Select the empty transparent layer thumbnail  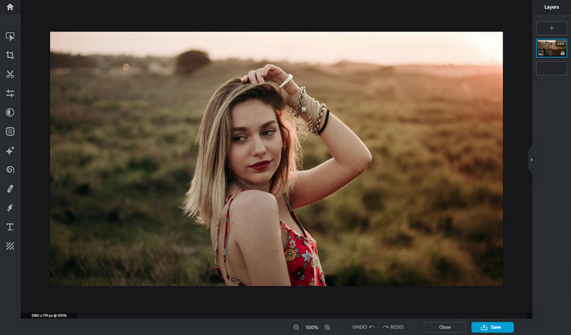pyautogui.click(x=552, y=66)
